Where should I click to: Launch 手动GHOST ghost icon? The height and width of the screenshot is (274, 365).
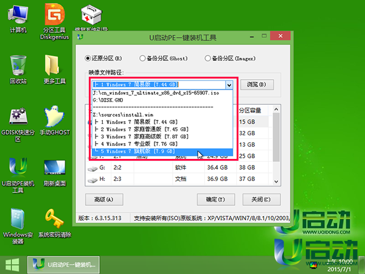click(x=55, y=121)
